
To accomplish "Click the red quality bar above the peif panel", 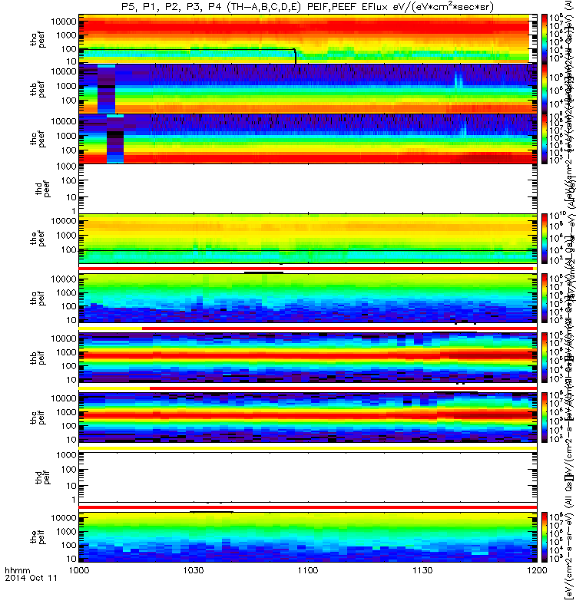I will (308, 507).
